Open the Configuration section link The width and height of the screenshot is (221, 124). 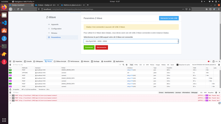pyautogui.click(x=56, y=29)
